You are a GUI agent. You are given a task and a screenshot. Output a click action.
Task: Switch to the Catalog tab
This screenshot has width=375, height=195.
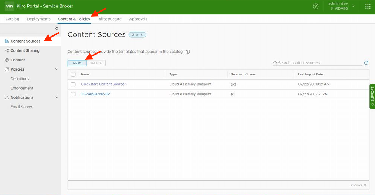[x=12, y=19]
